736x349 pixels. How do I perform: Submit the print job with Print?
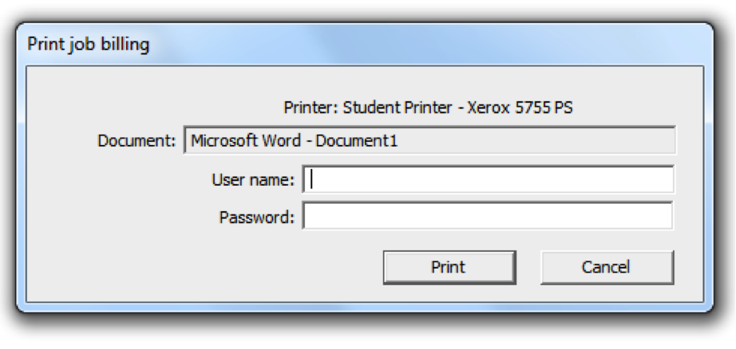449,267
